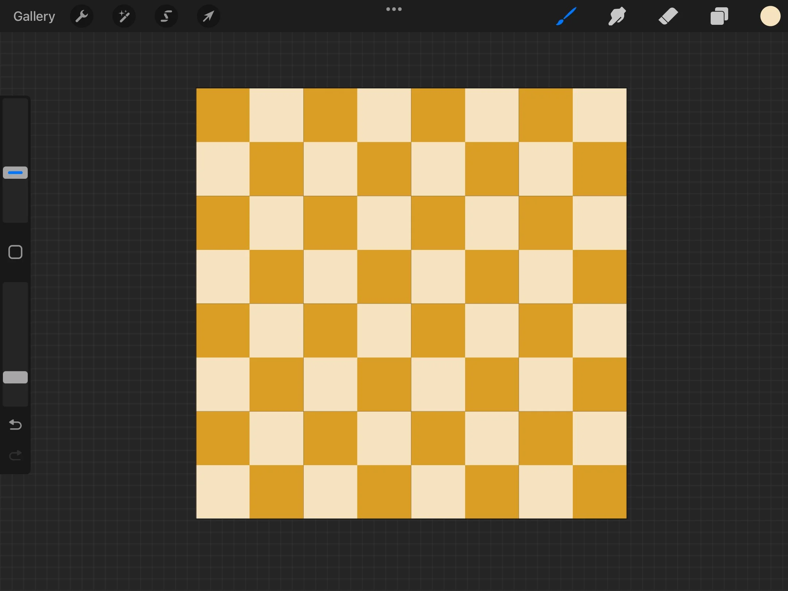Screen dimensions: 788x591
Task: Tap the Modify square button on the sidebar
Action: 15,252
